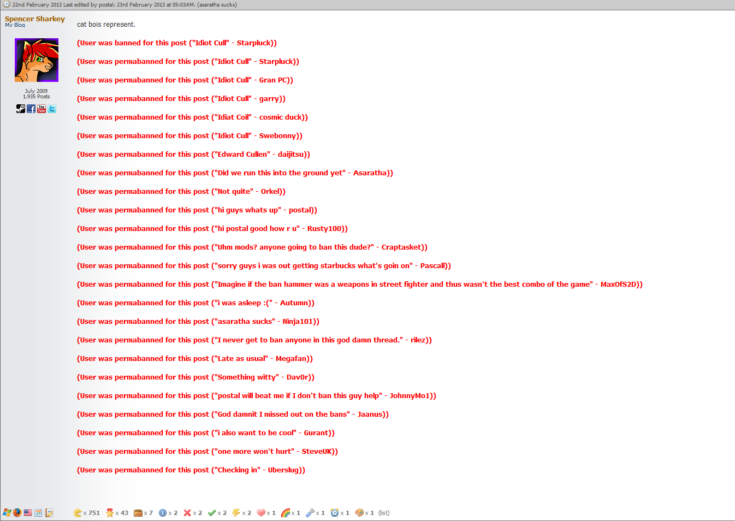
Task: Select the ban line signed by JohnnyMo1
Action: tap(257, 396)
